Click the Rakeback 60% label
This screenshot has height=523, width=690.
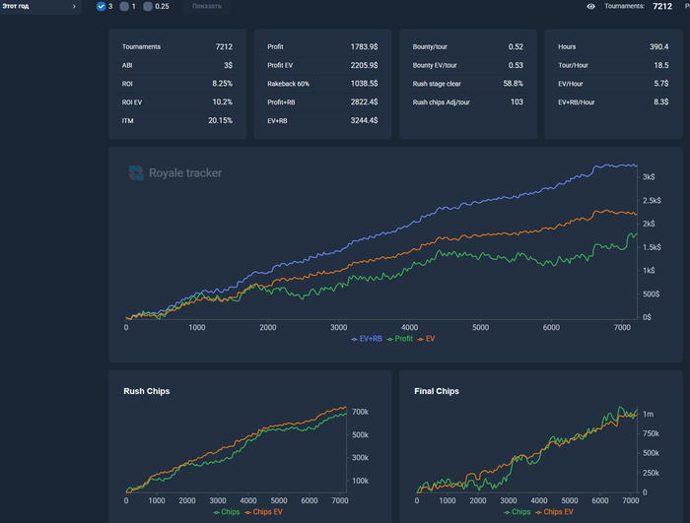tap(288, 84)
